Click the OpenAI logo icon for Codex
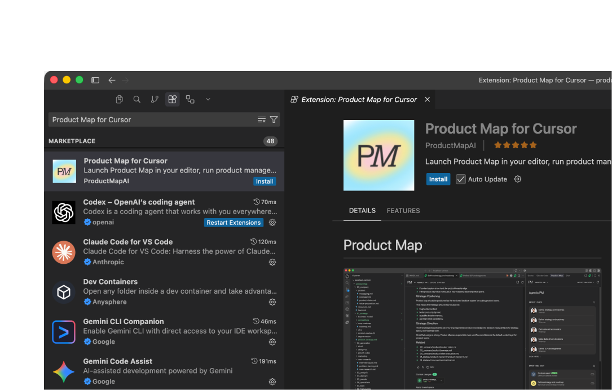Image resolution: width=612 pixels, height=390 pixels. 64,212
